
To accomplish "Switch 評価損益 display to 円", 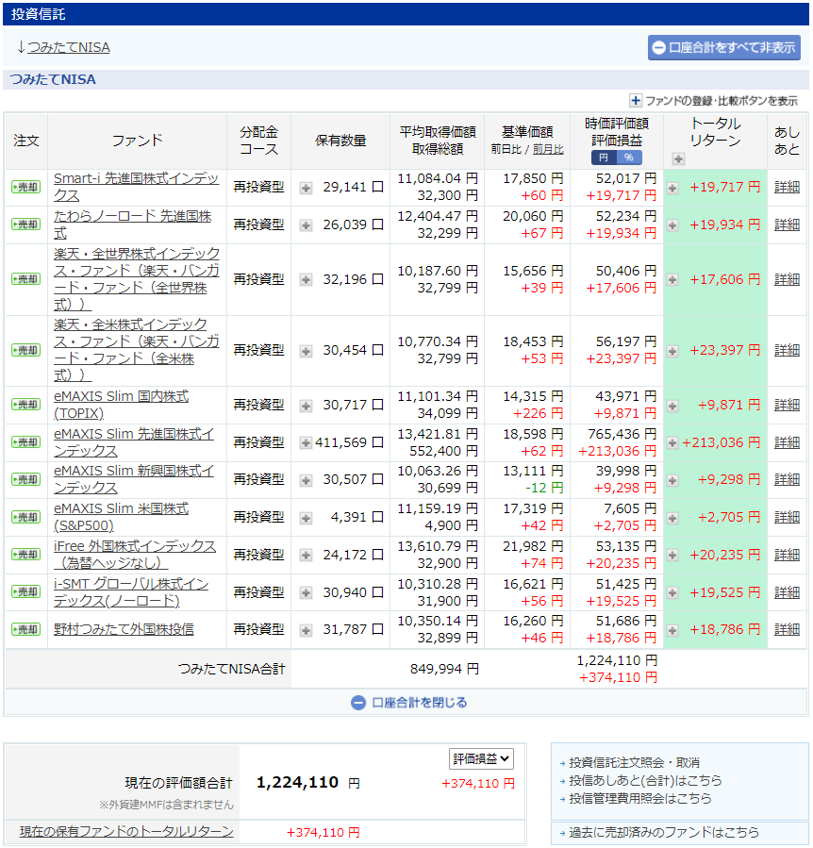I will pyautogui.click(x=604, y=158).
